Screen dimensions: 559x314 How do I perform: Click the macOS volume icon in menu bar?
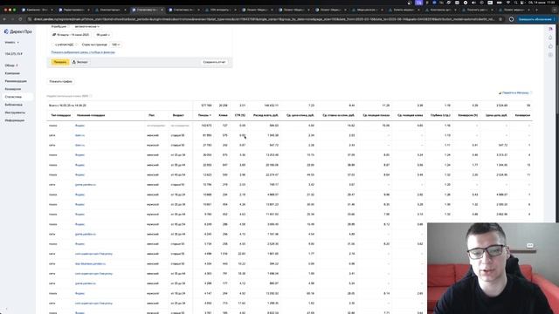(473, 3)
